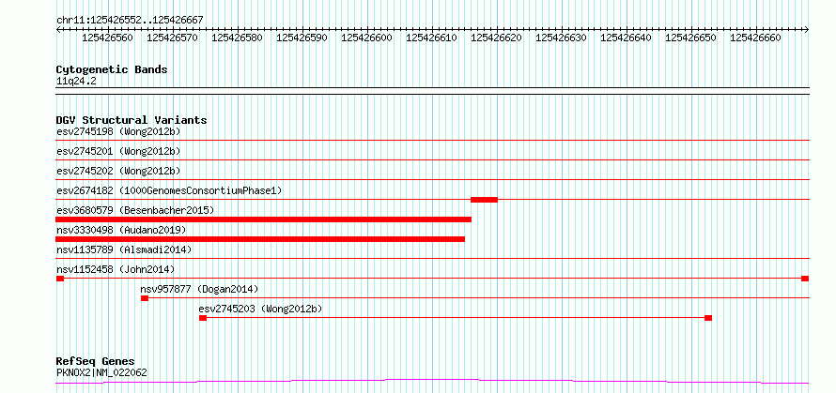Click ruler position 125426570

pos(172,38)
